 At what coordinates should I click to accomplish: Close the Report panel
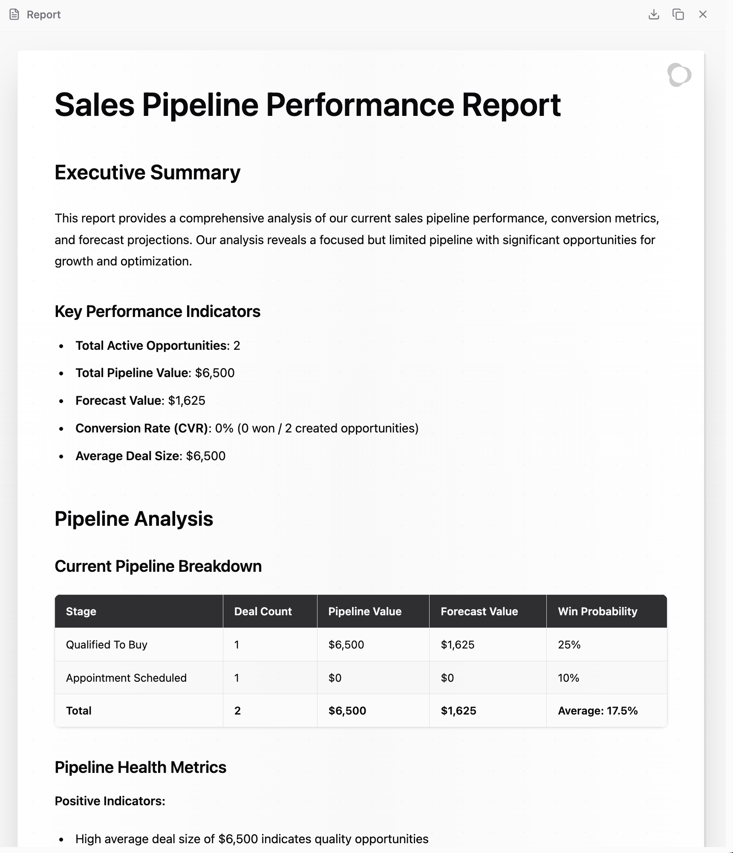pyautogui.click(x=703, y=14)
